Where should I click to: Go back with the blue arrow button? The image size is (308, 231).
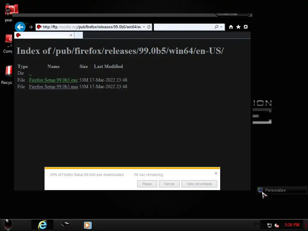pyautogui.click(x=20, y=27)
